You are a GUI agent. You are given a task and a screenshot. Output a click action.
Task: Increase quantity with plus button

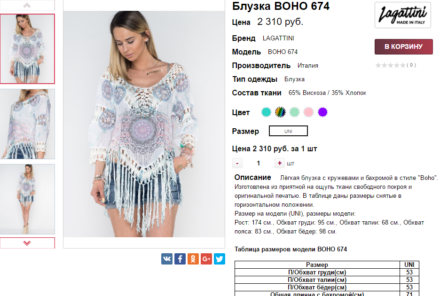click(280, 163)
